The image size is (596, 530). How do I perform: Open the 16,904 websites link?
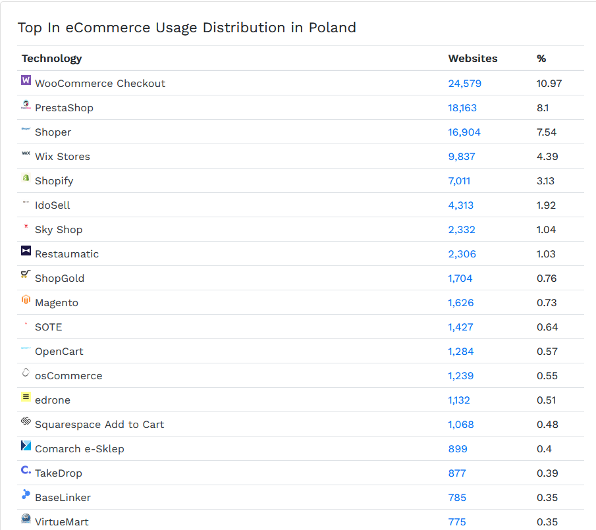click(464, 132)
